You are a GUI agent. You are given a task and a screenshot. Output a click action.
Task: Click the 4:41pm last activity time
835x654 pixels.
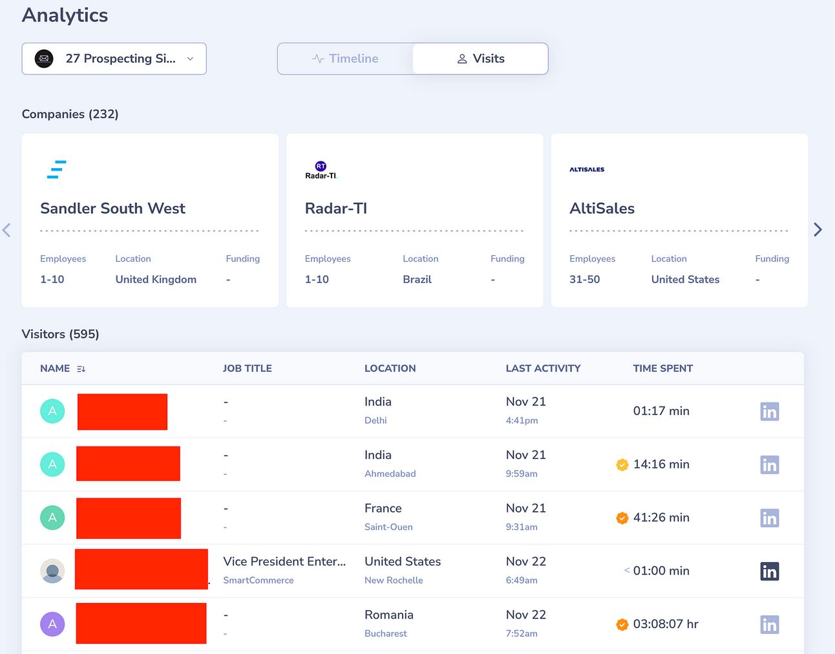[x=522, y=420]
